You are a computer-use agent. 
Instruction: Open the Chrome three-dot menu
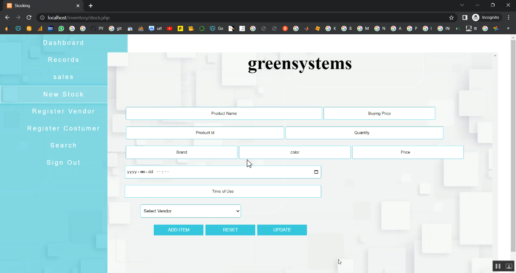pos(508,17)
